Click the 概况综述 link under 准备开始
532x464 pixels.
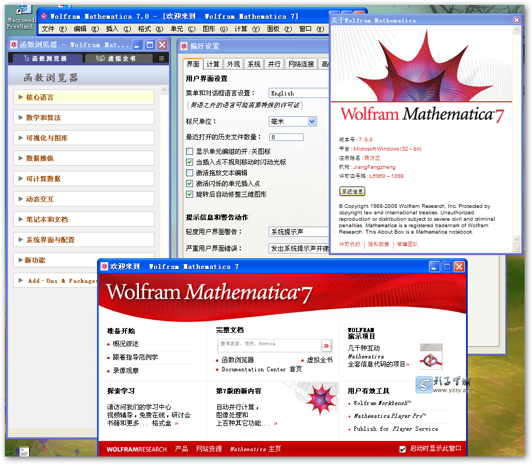click(x=125, y=344)
